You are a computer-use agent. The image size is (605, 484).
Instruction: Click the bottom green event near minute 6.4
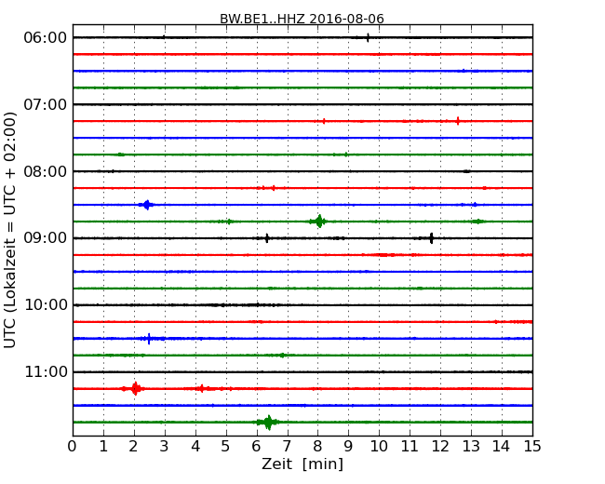[x=268, y=422]
